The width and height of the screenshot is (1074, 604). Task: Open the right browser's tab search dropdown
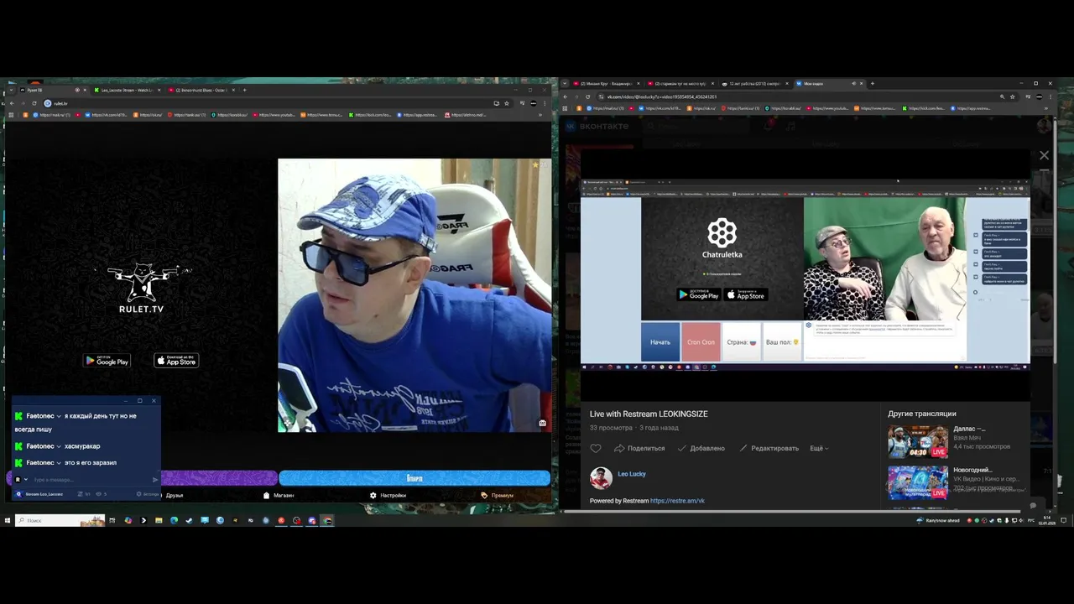tap(565, 83)
